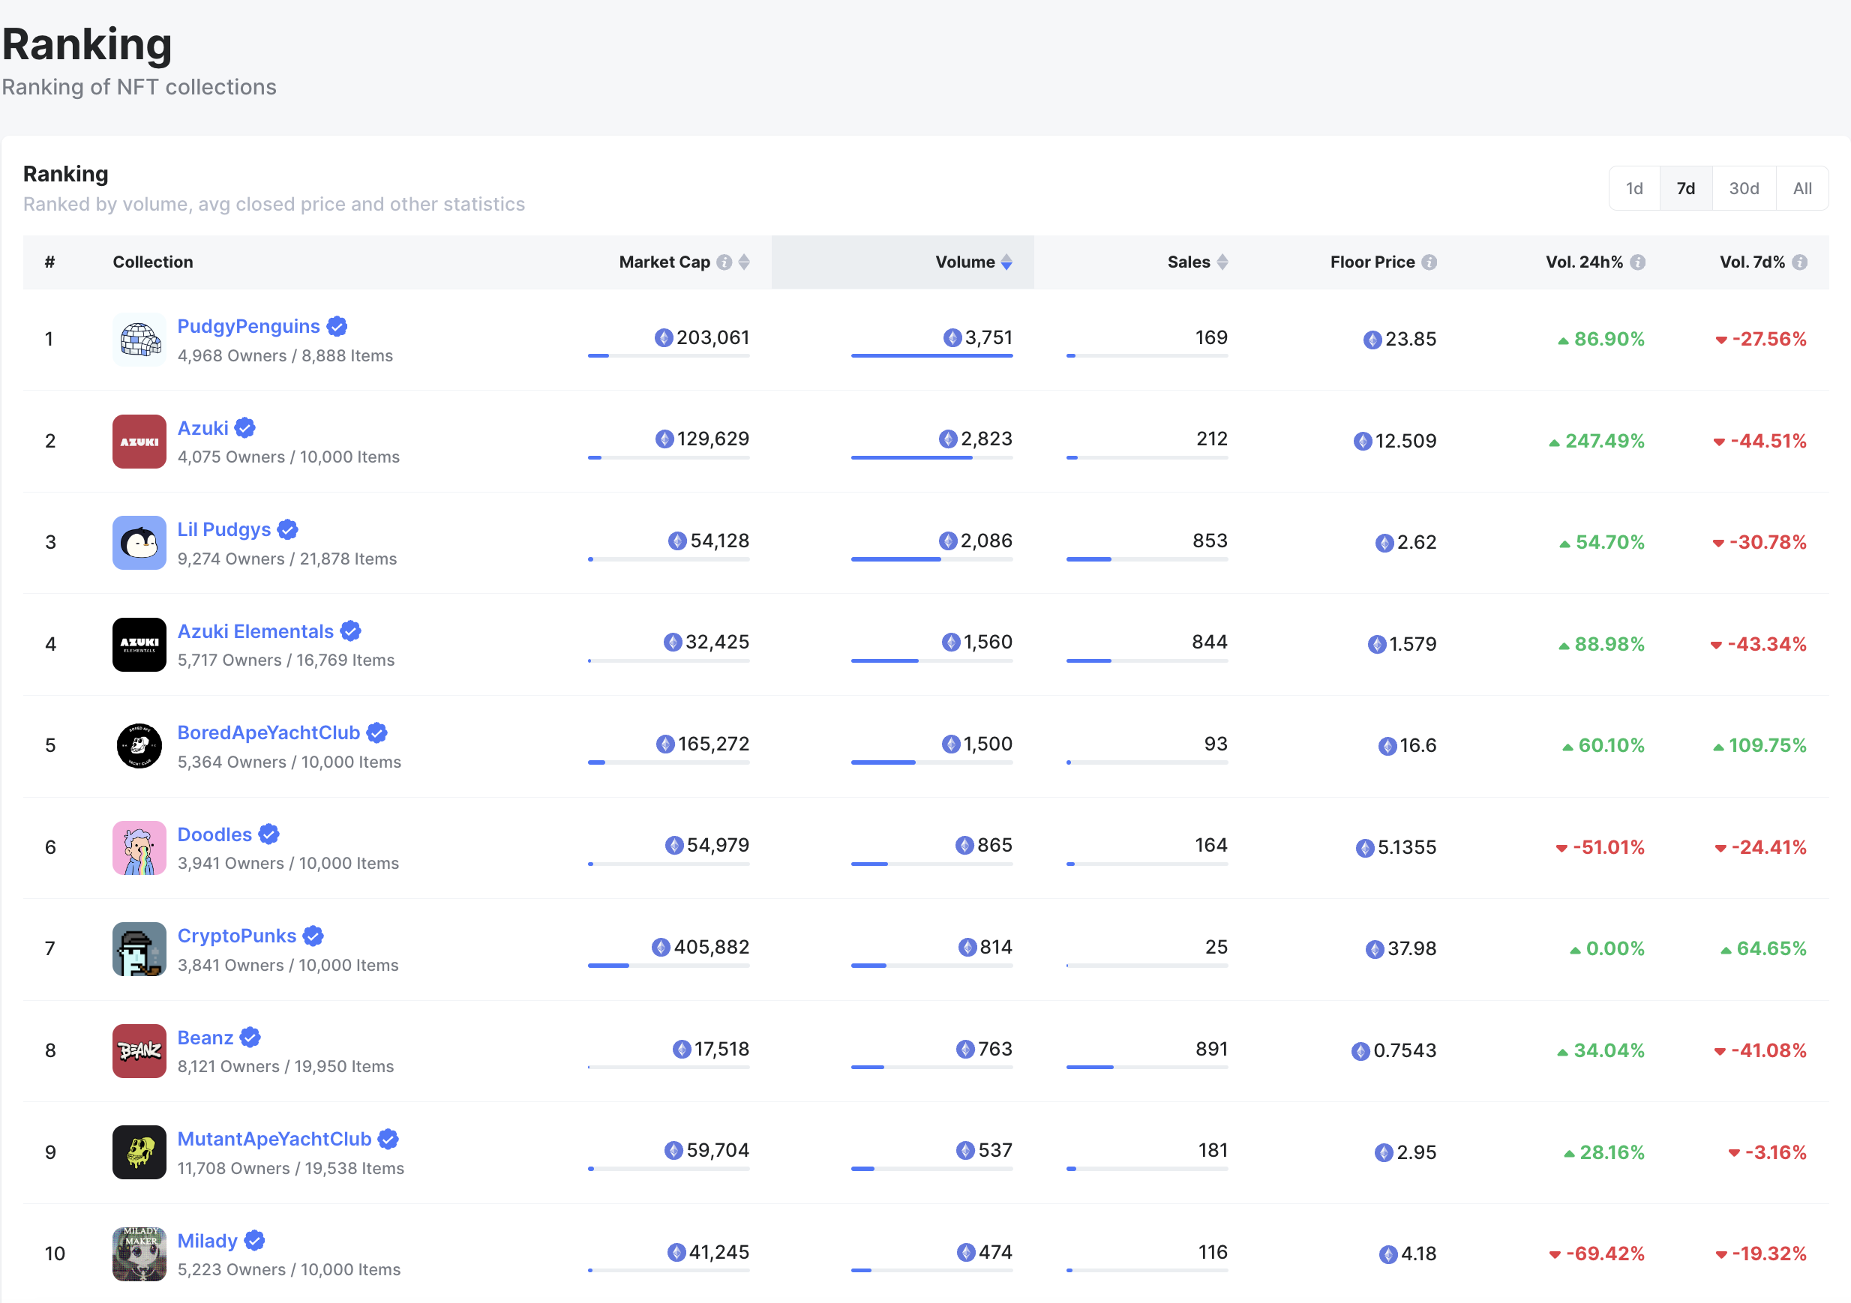Click the verified badge beside CryptoPunks

[x=313, y=936]
